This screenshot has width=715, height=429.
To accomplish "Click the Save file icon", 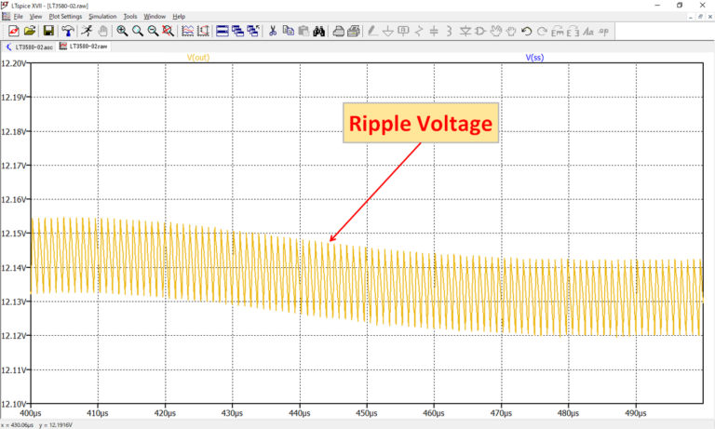I will (x=47, y=31).
